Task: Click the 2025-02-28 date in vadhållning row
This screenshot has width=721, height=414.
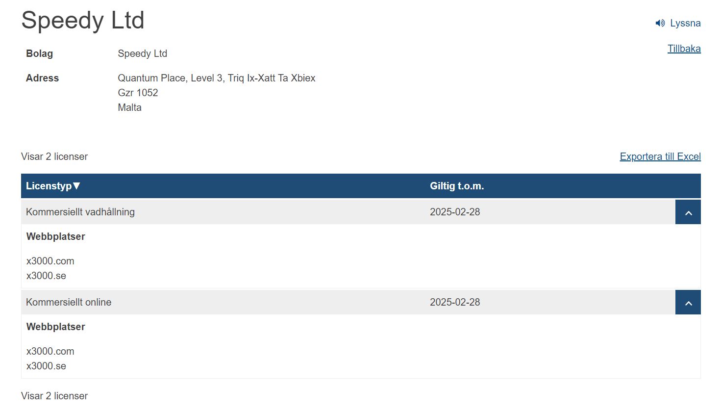Action: click(x=455, y=212)
